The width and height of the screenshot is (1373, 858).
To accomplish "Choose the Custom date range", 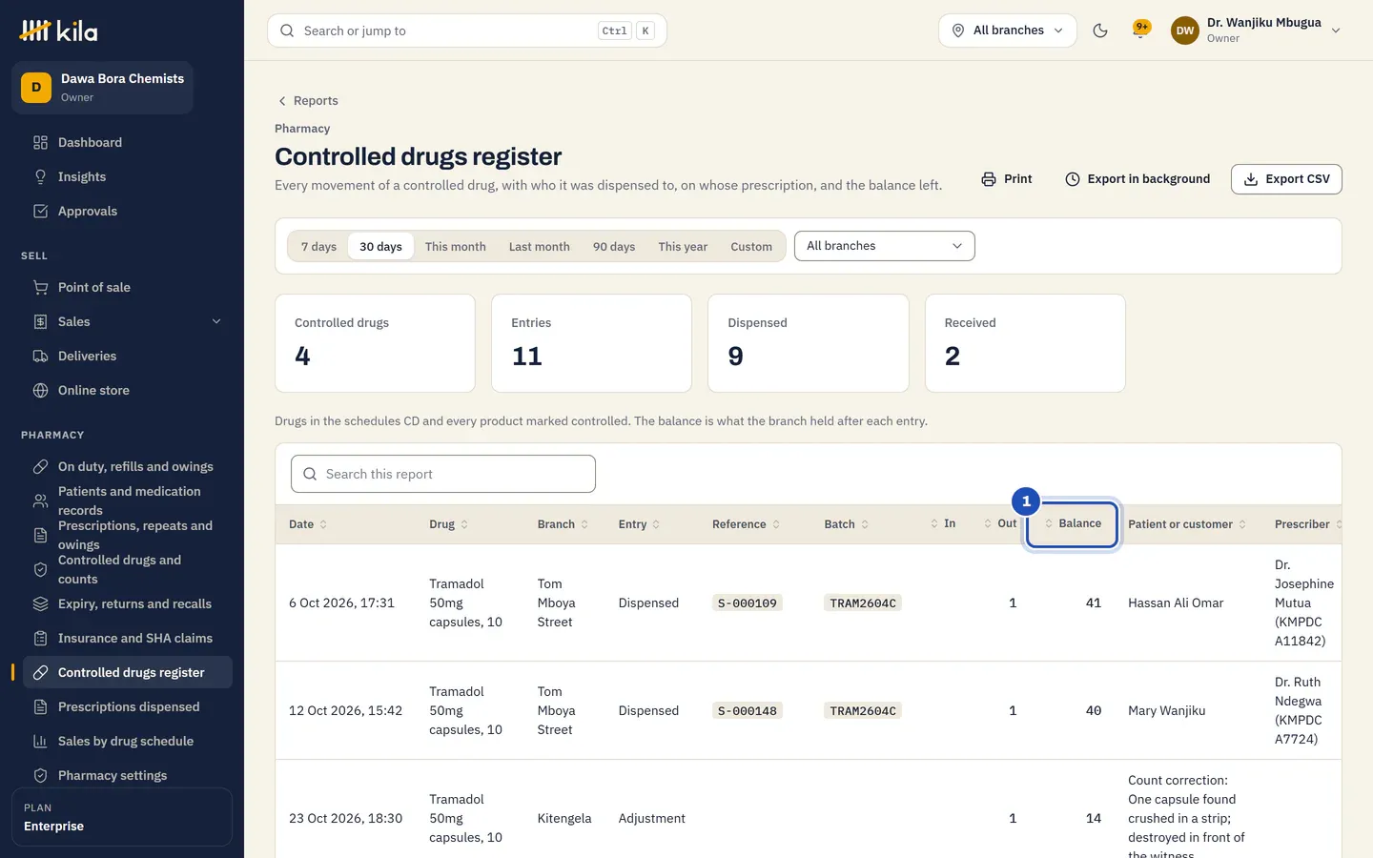I will (x=751, y=246).
